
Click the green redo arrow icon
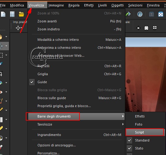128,14
